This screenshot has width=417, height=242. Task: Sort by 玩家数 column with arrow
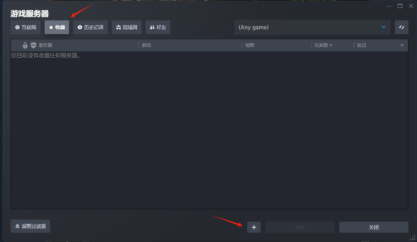click(324, 45)
